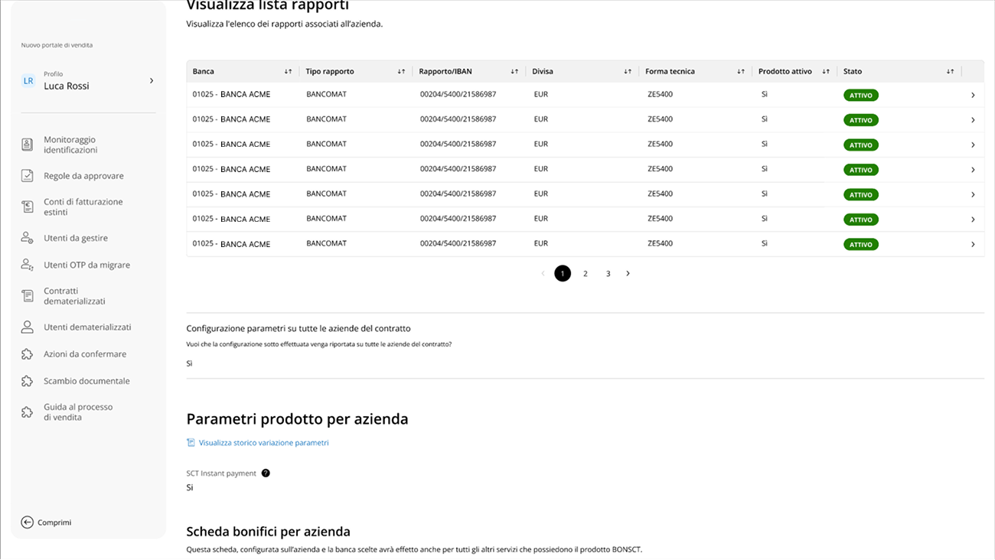995x560 pixels.
Task: Toggle sorting on the Divisa column
Action: pyautogui.click(x=628, y=71)
